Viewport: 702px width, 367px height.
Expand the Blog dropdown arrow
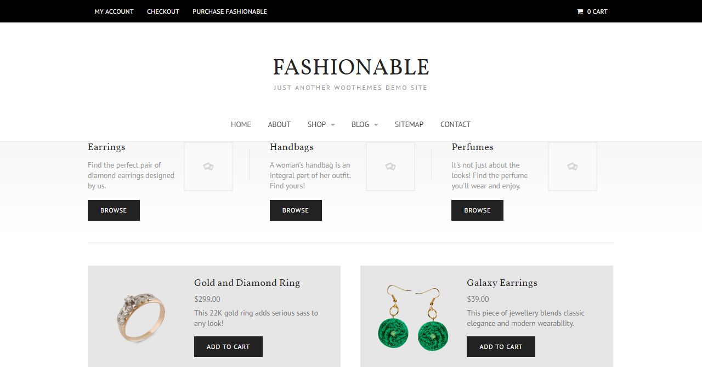pyautogui.click(x=376, y=125)
